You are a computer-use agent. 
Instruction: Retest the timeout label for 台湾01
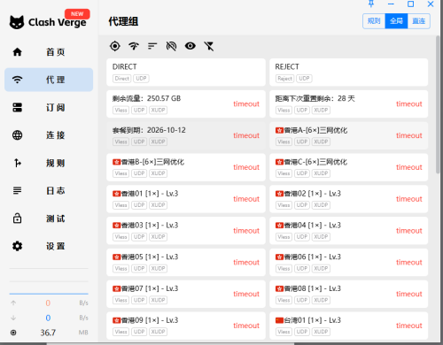pyautogui.click(x=409, y=326)
